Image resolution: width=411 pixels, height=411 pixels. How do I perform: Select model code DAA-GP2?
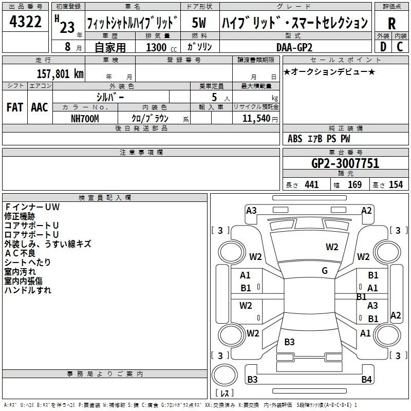294,47
